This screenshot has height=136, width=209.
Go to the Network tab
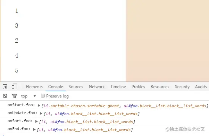coord(97,87)
